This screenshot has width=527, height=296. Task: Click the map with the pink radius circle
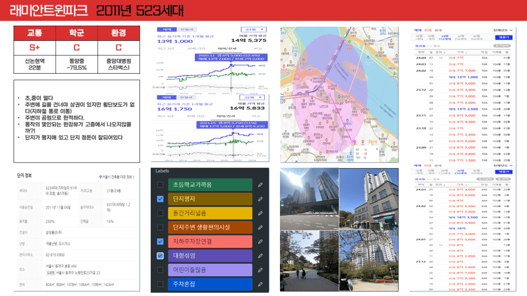[x=340, y=95]
